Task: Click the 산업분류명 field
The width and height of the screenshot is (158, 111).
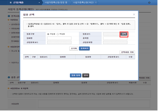Action: coord(115,42)
